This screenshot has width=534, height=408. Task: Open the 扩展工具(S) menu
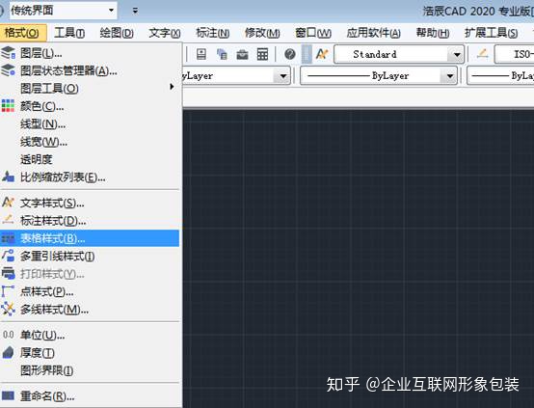(491, 33)
